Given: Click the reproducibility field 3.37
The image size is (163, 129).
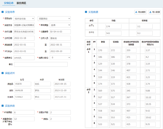Looking at the screenshot, I should coord(150,50).
